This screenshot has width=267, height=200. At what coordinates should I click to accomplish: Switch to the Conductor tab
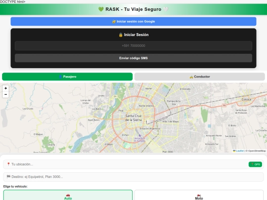200,77
